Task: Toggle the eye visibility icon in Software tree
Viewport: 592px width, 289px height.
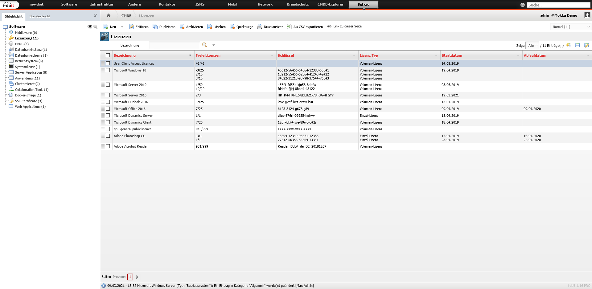Action: 90,26
